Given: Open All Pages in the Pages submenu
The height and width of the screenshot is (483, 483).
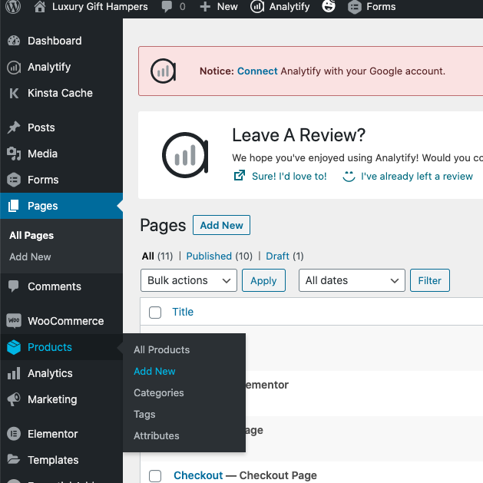Looking at the screenshot, I should pyautogui.click(x=31, y=235).
